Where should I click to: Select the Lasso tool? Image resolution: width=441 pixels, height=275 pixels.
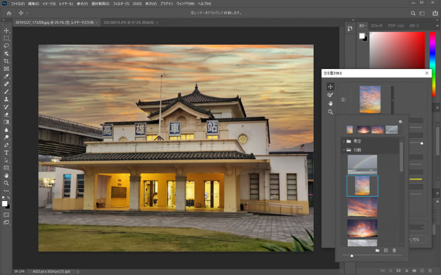(6, 46)
